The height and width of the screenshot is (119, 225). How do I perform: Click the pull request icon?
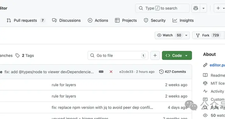(x=9, y=20)
